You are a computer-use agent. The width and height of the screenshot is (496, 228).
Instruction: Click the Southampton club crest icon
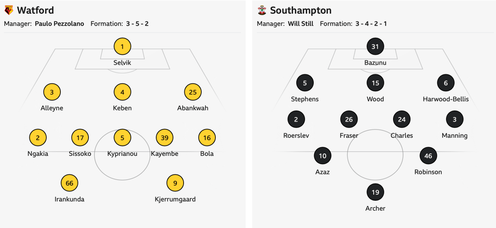coord(262,10)
